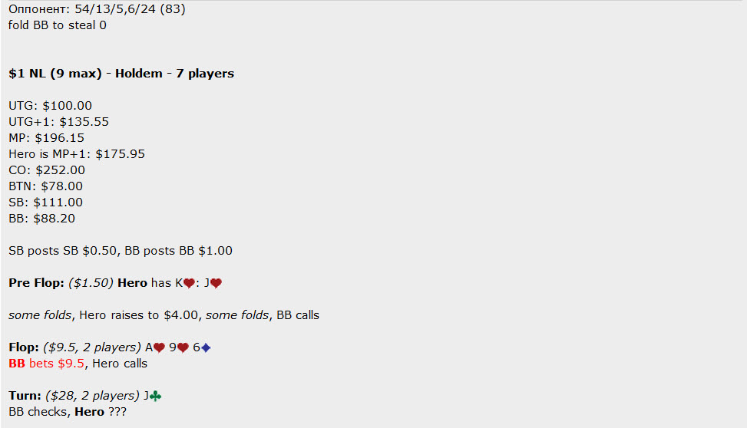
Task: Click the heart suit icon after Hero's J
Action: [x=216, y=283]
